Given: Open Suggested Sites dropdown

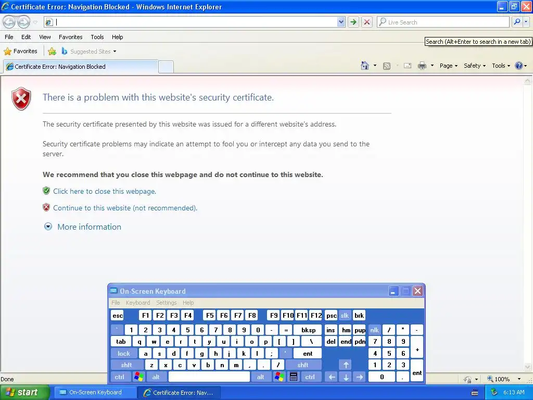Looking at the screenshot, I should (x=88, y=52).
